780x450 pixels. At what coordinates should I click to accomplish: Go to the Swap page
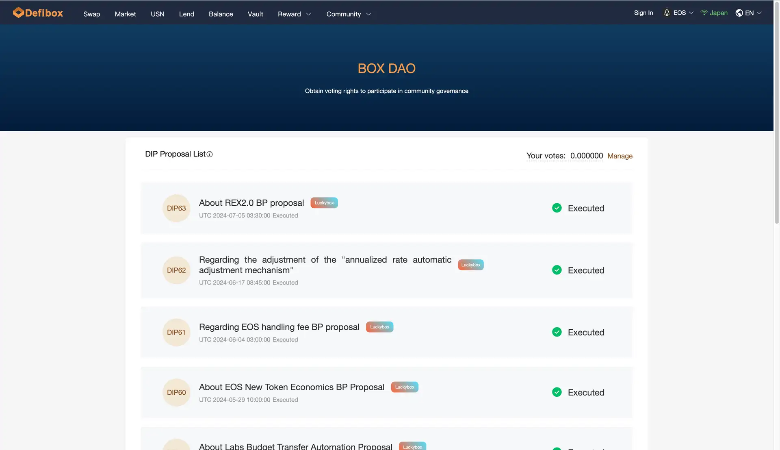[x=91, y=14]
